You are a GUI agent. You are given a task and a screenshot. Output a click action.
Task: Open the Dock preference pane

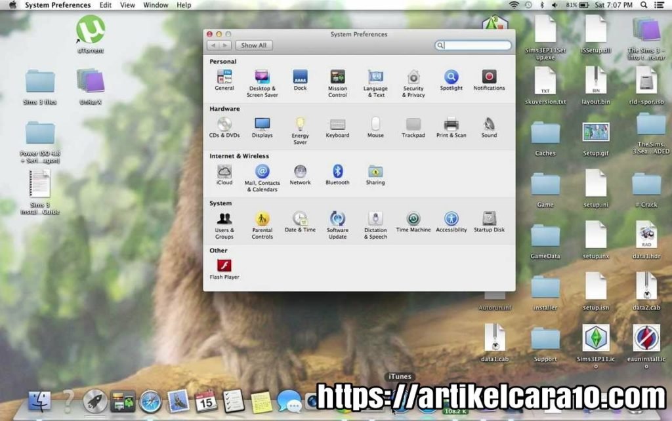pyautogui.click(x=300, y=77)
